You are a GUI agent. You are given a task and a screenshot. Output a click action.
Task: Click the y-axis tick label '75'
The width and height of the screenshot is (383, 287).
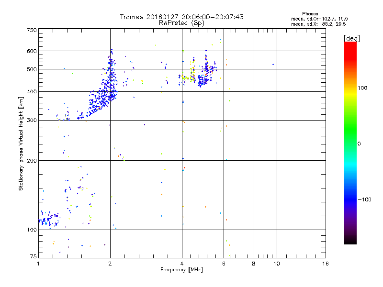pos(34,256)
